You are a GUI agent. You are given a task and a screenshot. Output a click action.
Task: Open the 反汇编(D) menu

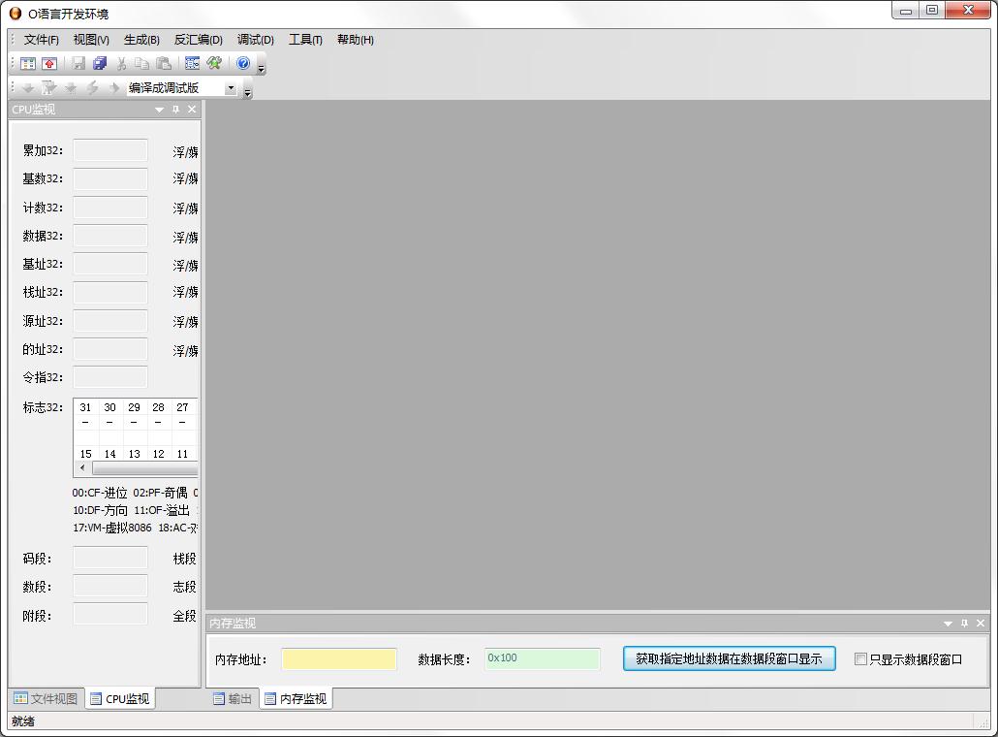coord(198,40)
